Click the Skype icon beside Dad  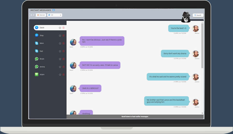coord(37,51)
